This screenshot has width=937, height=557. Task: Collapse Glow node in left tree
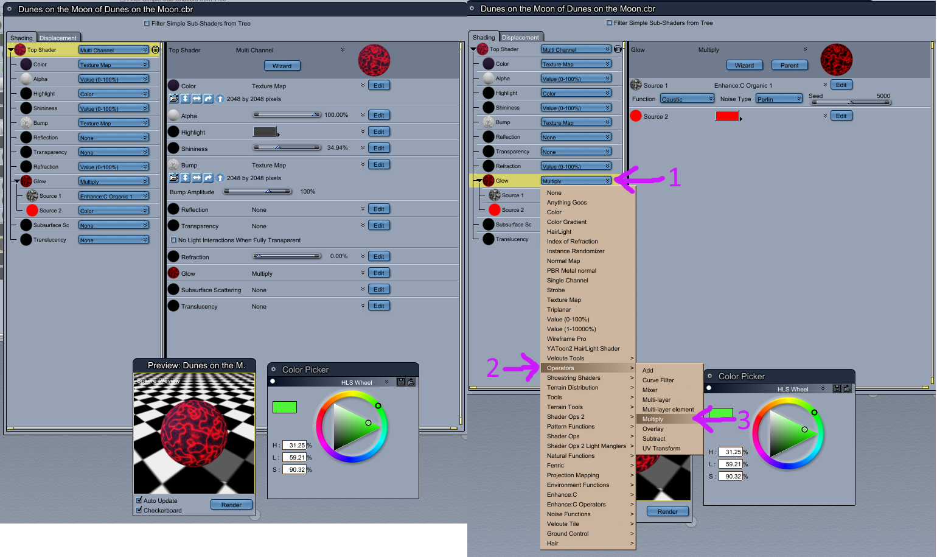[16, 181]
